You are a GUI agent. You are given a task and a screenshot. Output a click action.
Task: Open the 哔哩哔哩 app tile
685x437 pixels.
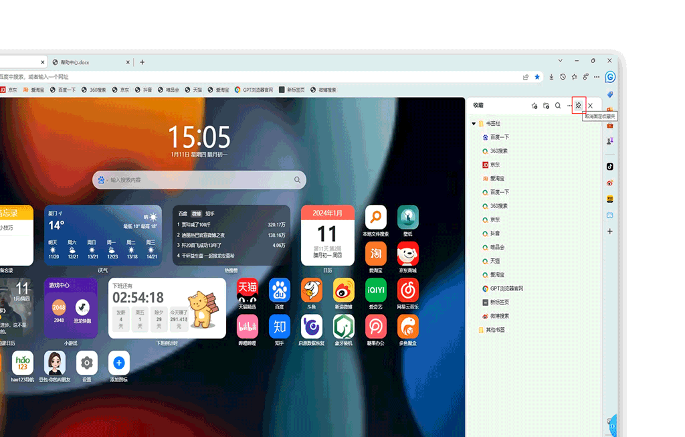[x=248, y=330]
